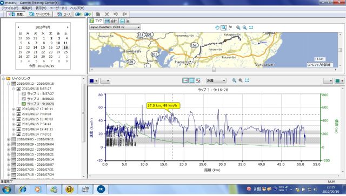Select calendar date 17
This screenshot has width=346, height=196.
[x=58, y=48]
